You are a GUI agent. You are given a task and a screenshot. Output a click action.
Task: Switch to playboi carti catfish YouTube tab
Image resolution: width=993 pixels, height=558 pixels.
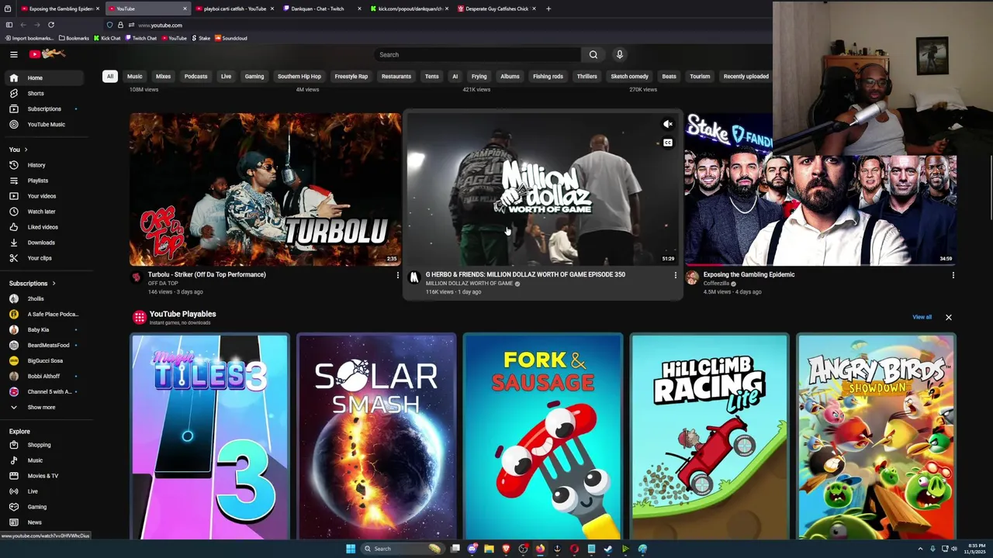(x=234, y=9)
